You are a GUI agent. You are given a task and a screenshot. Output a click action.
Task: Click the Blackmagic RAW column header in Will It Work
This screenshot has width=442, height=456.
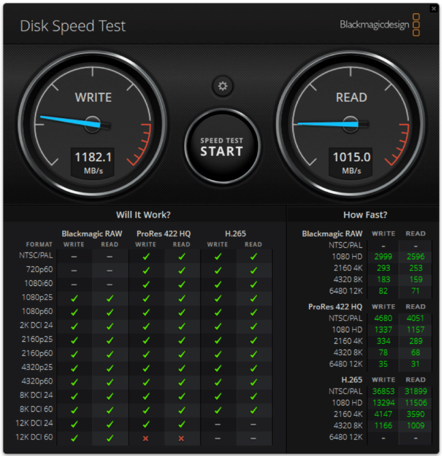coord(92,234)
